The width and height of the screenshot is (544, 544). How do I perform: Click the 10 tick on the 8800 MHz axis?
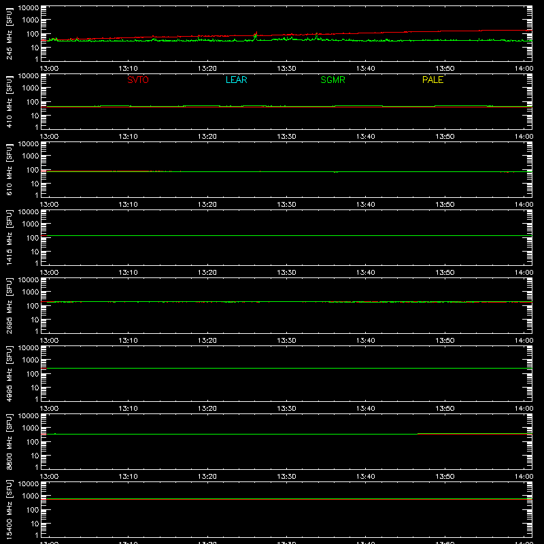pos(35,456)
